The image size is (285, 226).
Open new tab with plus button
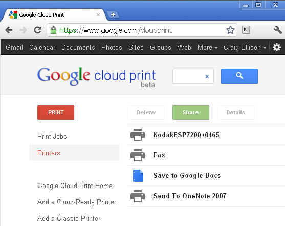113,15
